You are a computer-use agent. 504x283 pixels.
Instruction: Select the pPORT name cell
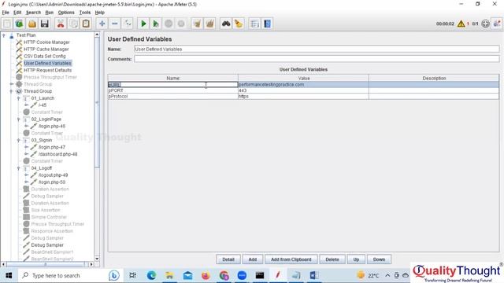173,90
